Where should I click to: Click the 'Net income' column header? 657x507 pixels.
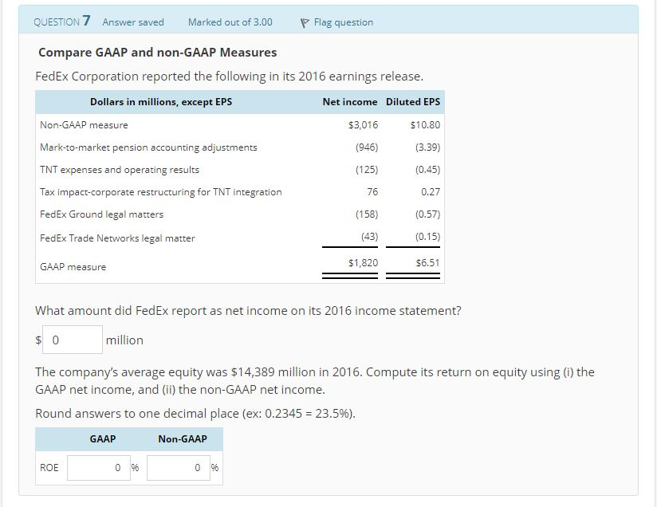[x=350, y=102]
